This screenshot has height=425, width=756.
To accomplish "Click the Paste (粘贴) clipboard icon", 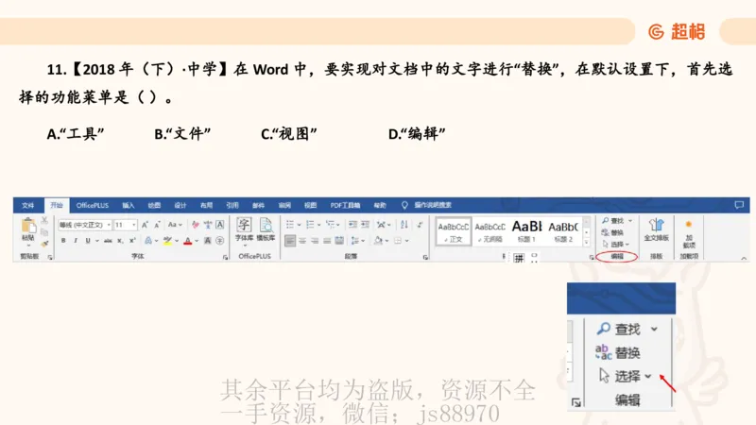I will click(28, 226).
